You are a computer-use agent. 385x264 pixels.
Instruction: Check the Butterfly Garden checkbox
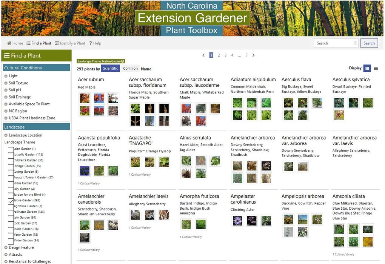click(x=11, y=155)
